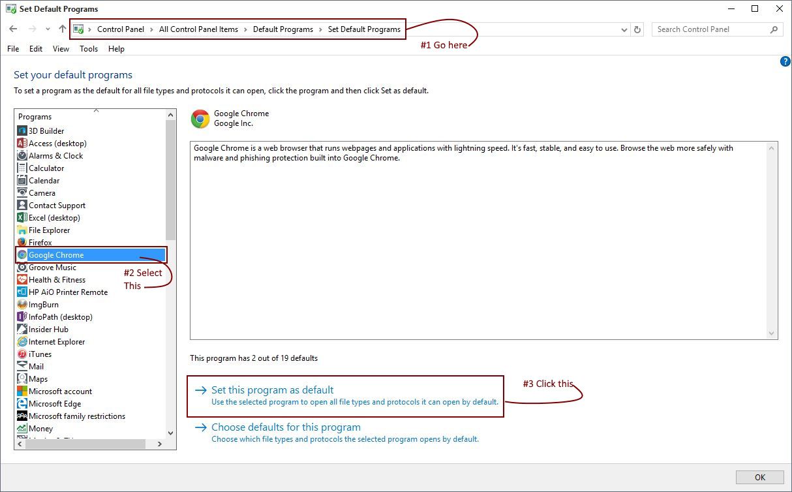Click the programs list vertical scrollbar thumb
Screen dimensions: 792x492
(x=171, y=179)
